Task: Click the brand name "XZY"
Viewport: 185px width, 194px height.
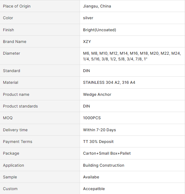Action: [x=87, y=41]
